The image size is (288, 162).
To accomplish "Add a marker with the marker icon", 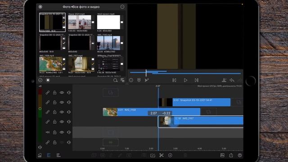I will [x=139, y=80].
